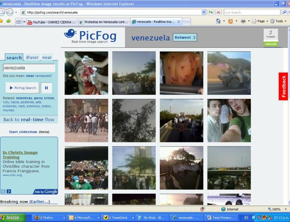Click the PicFog bird logo
This screenshot has width=290, height=222.
click(70, 34)
